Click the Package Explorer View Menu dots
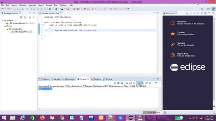The height and width of the screenshot is (121, 216). (34, 17)
